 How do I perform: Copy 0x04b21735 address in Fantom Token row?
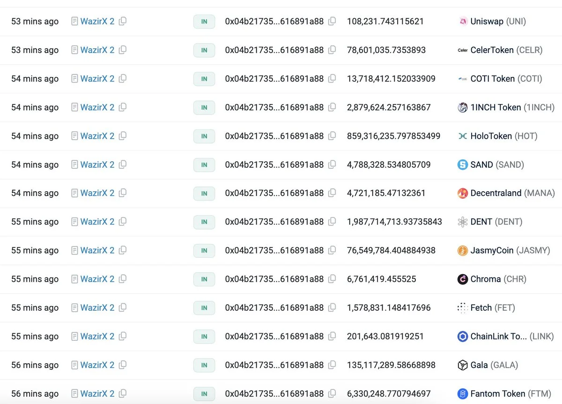[332, 393]
